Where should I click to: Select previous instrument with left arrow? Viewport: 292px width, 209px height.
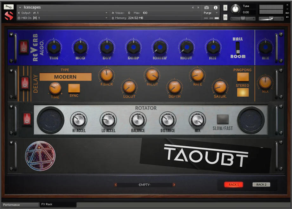(192, 7)
